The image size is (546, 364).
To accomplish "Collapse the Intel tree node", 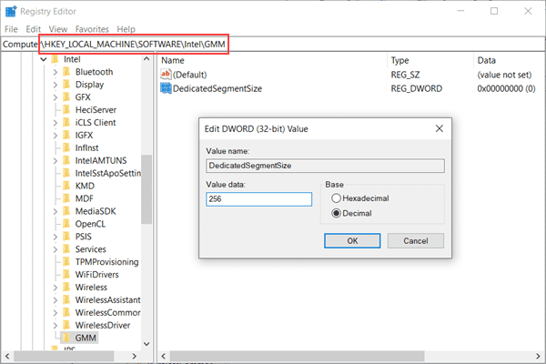I will pyautogui.click(x=44, y=59).
